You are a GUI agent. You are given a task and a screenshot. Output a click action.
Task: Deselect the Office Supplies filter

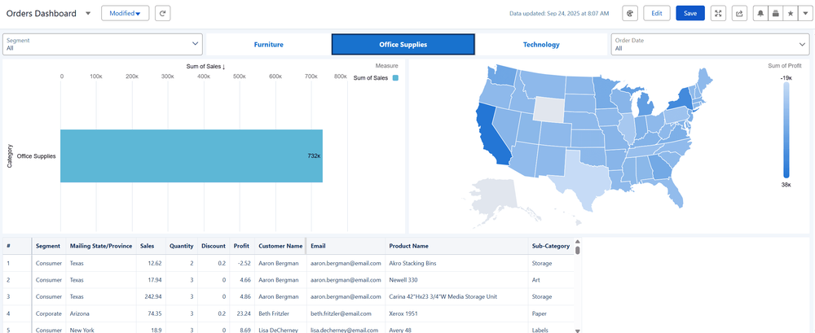403,44
